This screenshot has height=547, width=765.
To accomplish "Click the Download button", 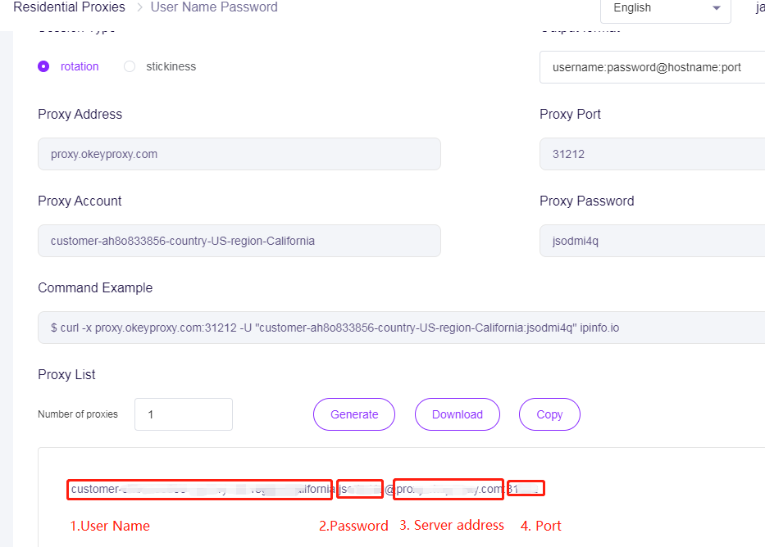I will (457, 414).
